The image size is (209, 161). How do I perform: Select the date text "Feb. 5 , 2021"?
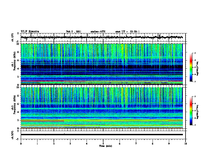click(x=74, y=32)
